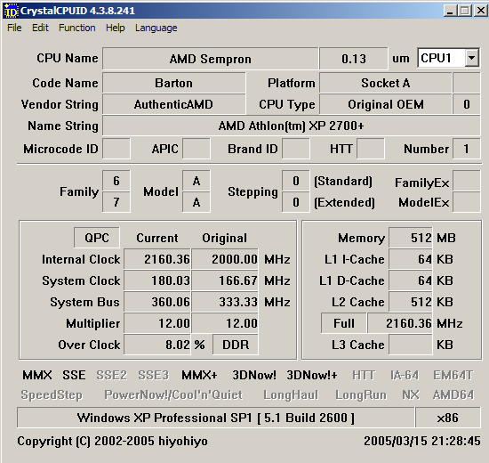Click the empty Brand ID field
This screenshot has height=463, width=489.
point(296,149)
